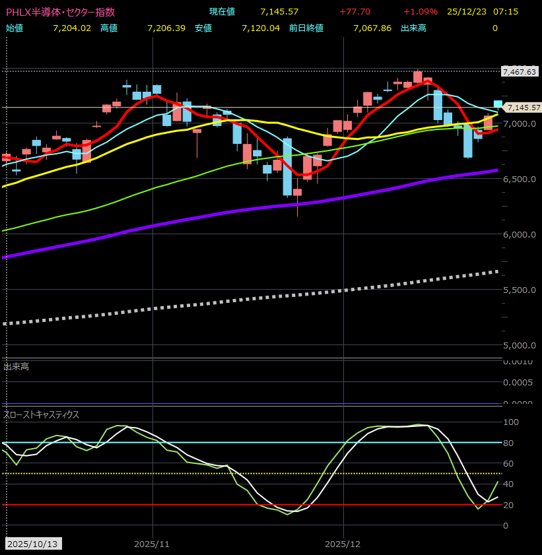This screenshot has height=555, width=542.
Task: Click the PHLX半導体・セクター指数 chart title
Action: (60, 12)
